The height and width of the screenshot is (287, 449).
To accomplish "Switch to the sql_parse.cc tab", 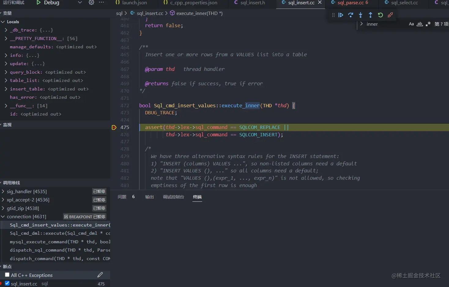I will click(350, 3).
